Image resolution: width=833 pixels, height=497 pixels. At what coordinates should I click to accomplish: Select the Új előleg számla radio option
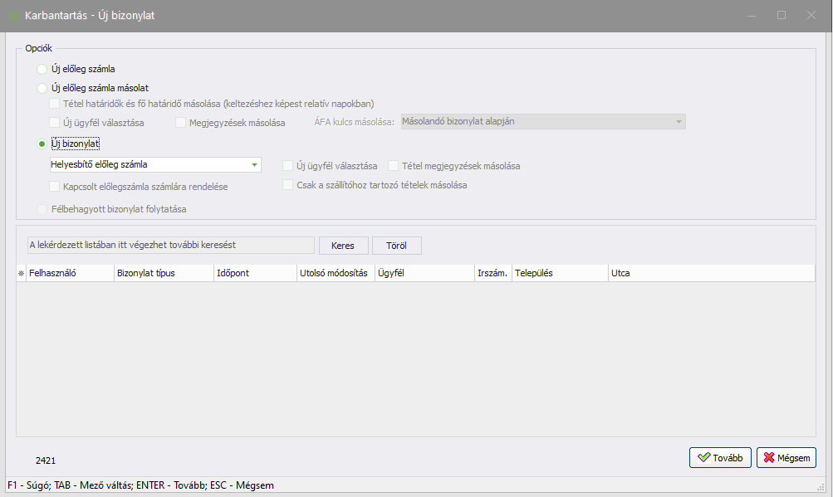pyautogui.click(x=42, y=70)
